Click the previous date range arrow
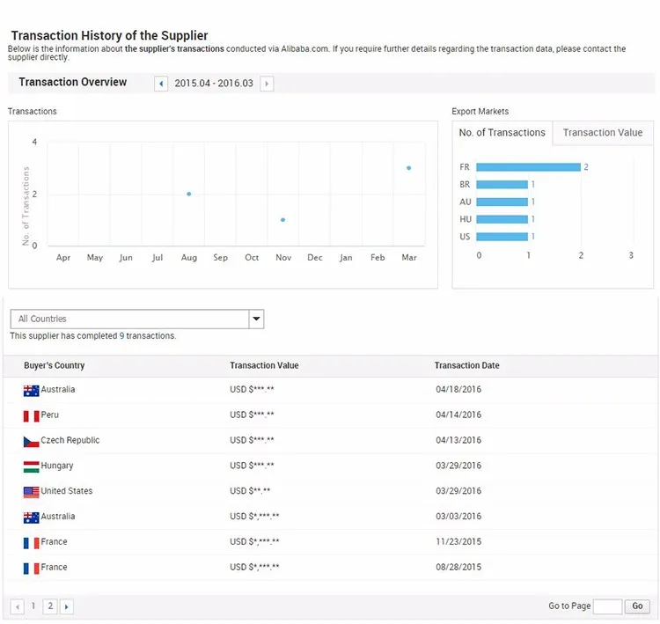Image resolution: width=660 pixels, height=624 pixels. point(161,84)
